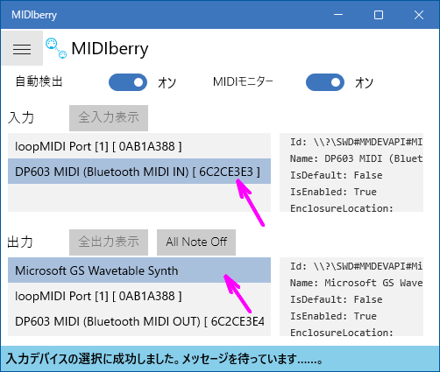The width and height of the screenshot is (440, 372).
Task: Open the hamburger menu
Action: pyautogui.click(x=22, y=48)
